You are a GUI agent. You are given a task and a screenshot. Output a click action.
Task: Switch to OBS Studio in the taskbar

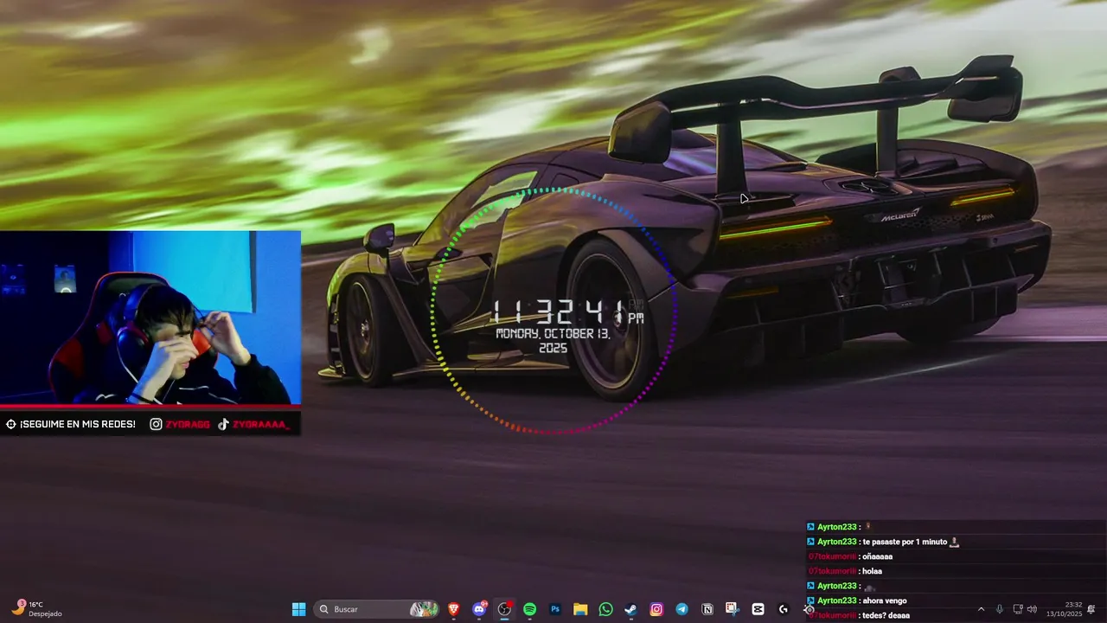(504, 609)
